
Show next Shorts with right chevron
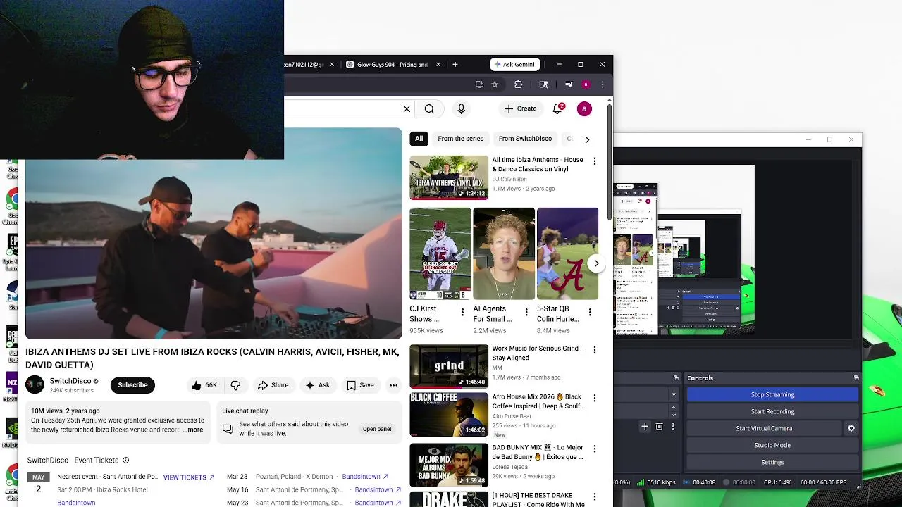(596, 263)
